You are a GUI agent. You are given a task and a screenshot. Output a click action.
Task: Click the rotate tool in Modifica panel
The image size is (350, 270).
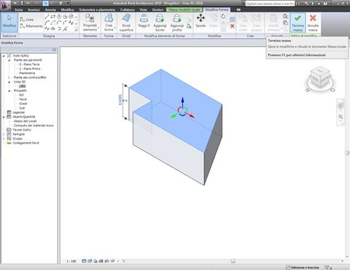[x=223, y=16]
